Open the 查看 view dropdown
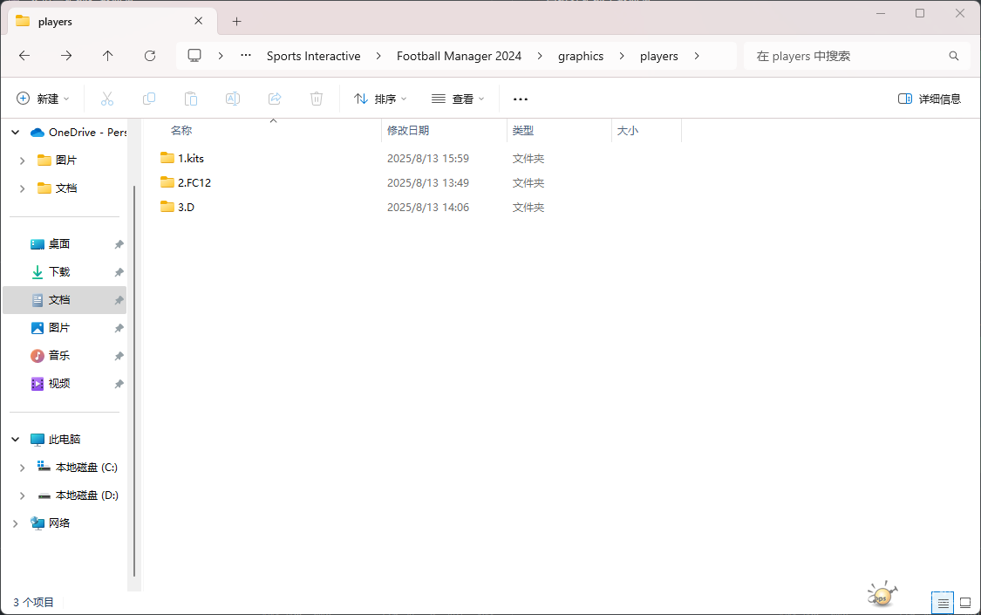 (458, 98)
